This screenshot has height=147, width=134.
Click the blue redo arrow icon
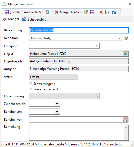point(114,12)
